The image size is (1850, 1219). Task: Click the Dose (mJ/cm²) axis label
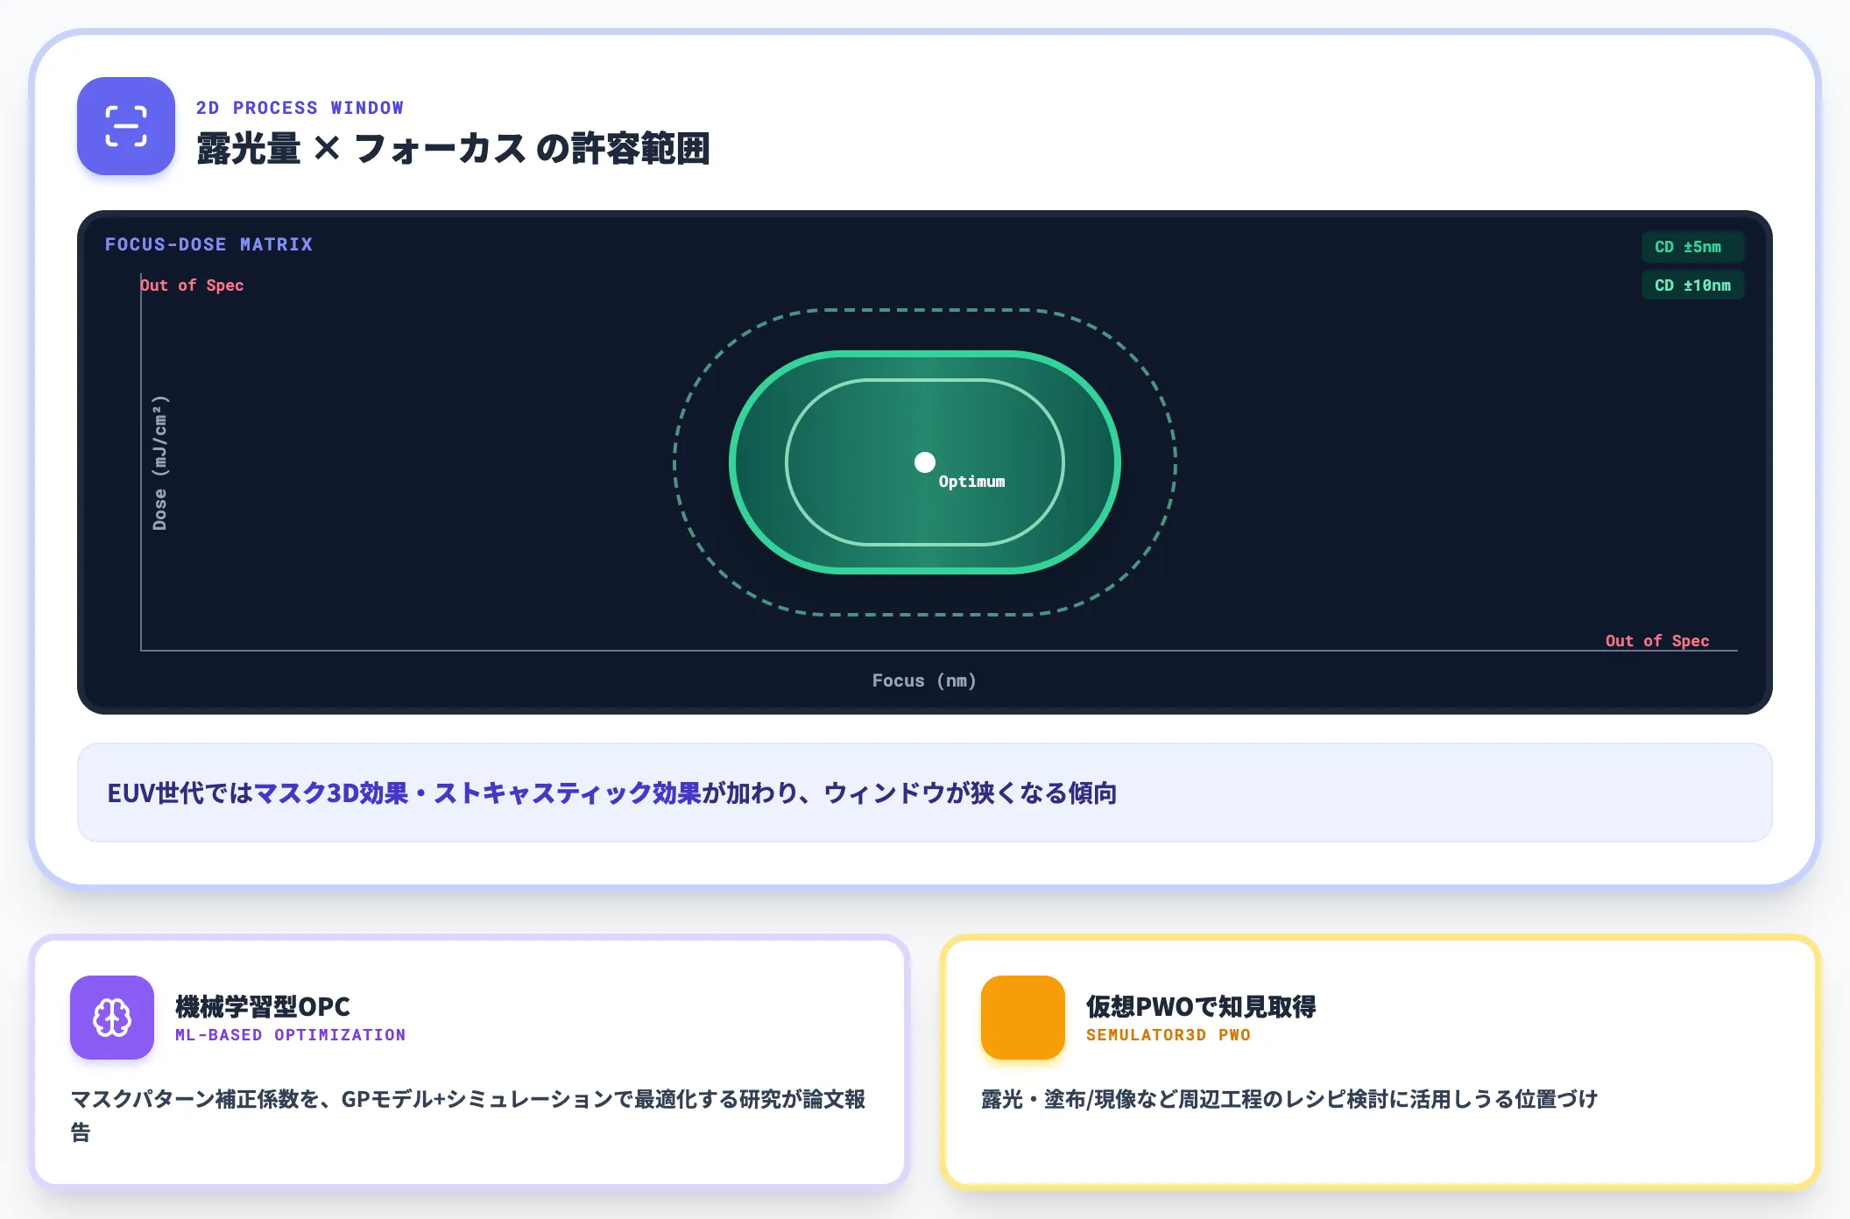click(159, 462)
